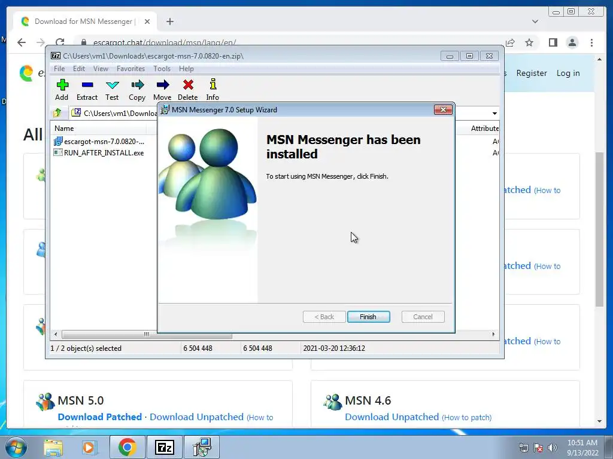This screenshot has height=459, width=613.
Task: Close the Download for MSN Messenger tab
Action: [x=147, y=22]
